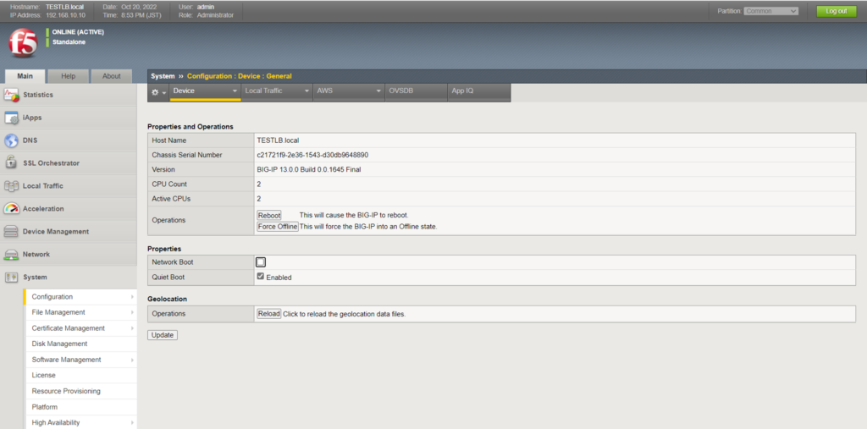Select the DNS globe icon
Image resolution: width=867 pixels, height=429 pixels.
[12, 140]
